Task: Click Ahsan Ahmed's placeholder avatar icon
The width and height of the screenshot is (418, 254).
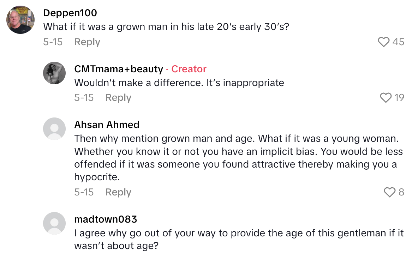Action: tap(54, 129)
